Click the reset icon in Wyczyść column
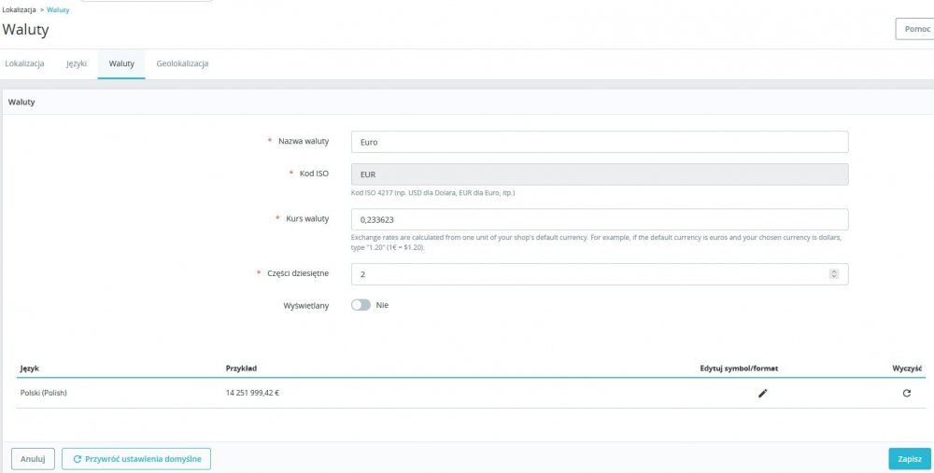Image resolution: width=934 pixels, height=473 pixels. coord(906,394)
